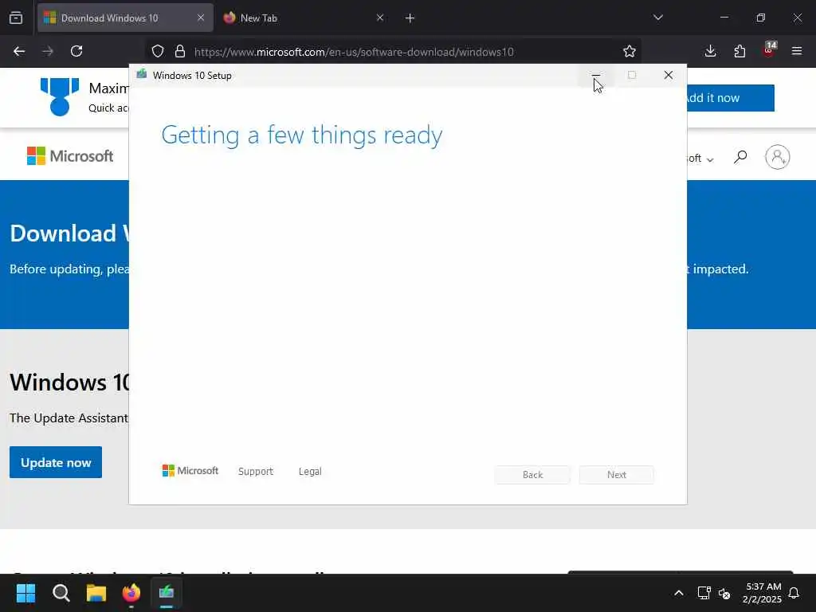Click the Firefox View icon in tab bar
This screenshot has width=816, height=612.
[16, 18]
